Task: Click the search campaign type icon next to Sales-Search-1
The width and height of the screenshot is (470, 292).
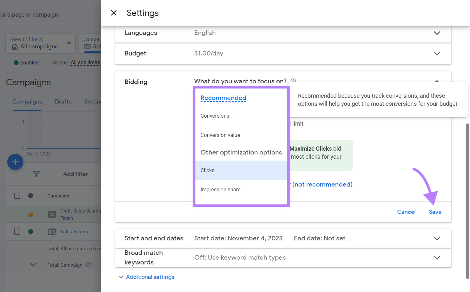Action: [52, 231]
